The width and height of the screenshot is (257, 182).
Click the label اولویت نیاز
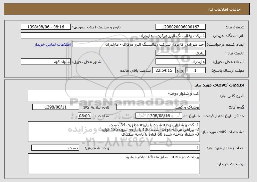(235, 53)
